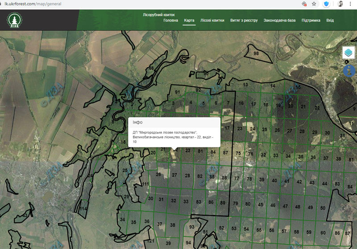Open the Підтримка support link
357x249 pixels.
coord(311,20)
